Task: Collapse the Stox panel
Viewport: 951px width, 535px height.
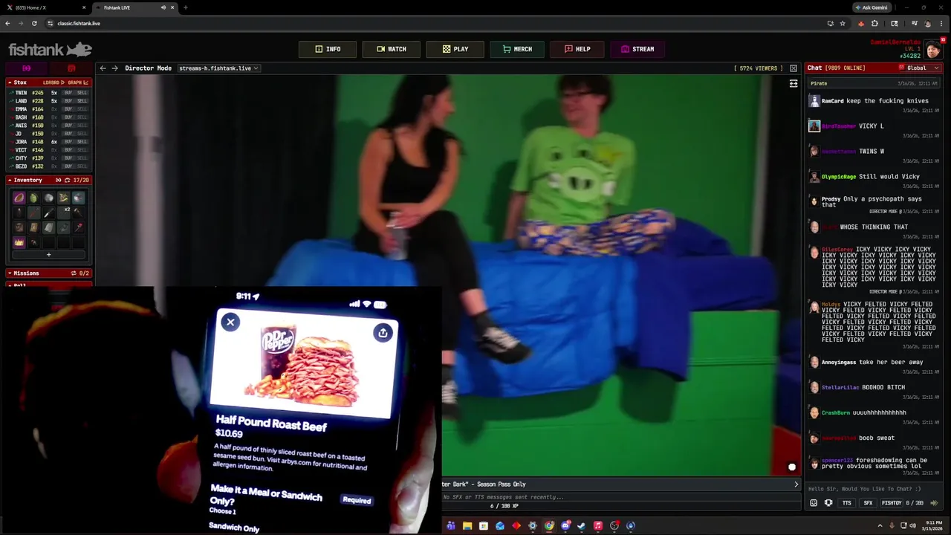Action: [x=10, y=82]
